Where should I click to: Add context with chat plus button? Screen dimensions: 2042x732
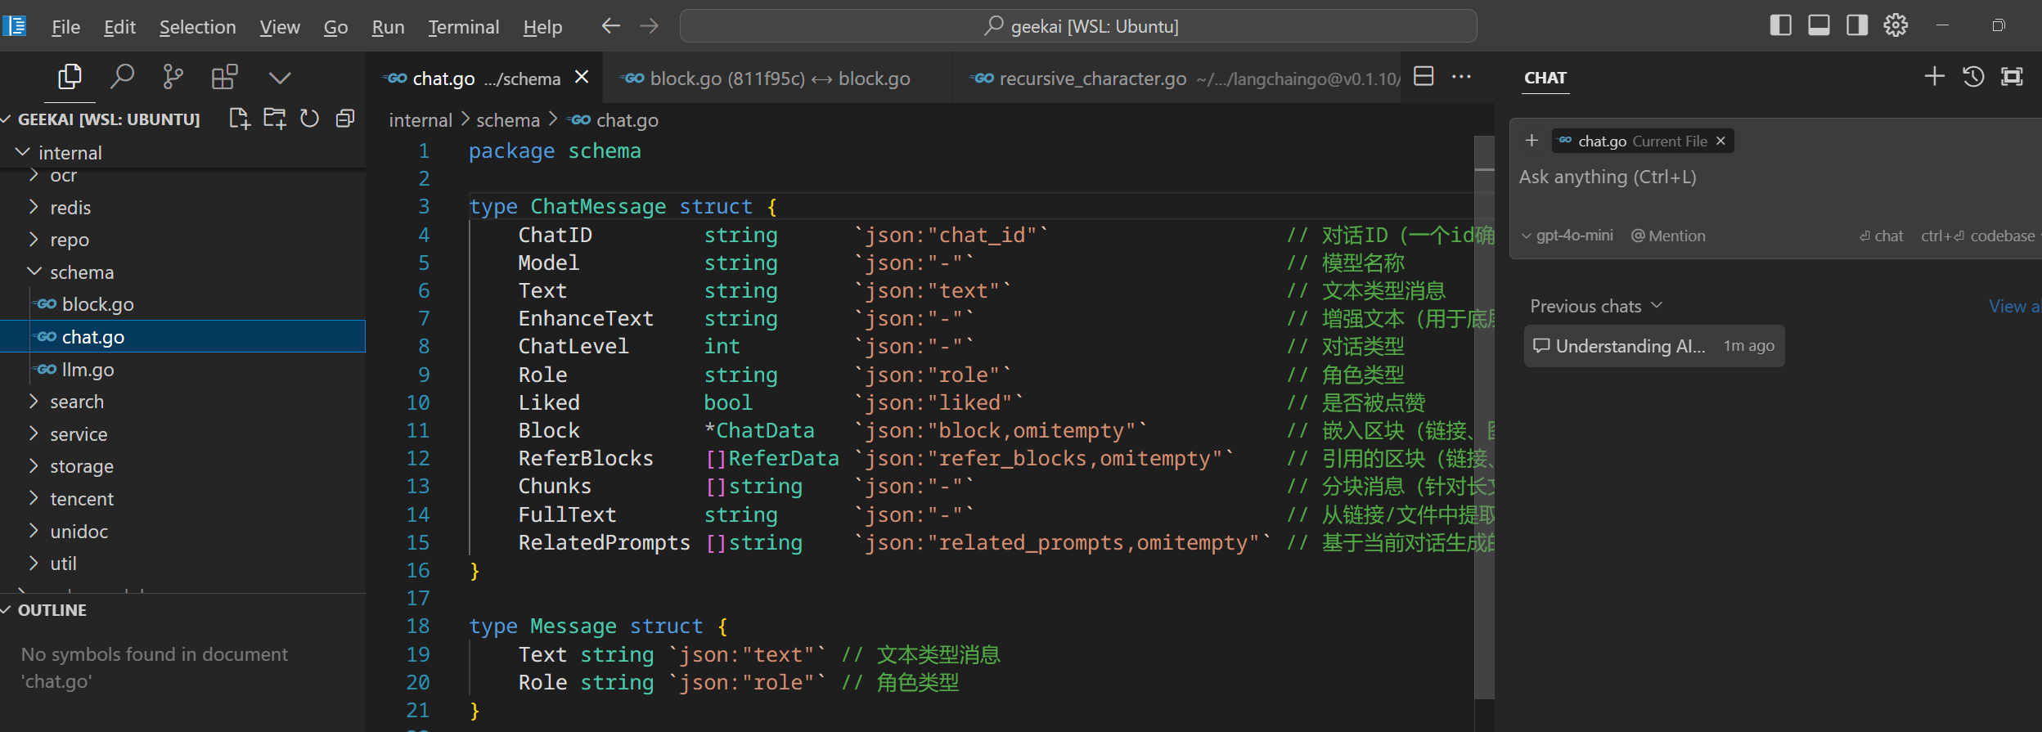click(1532, 141)
